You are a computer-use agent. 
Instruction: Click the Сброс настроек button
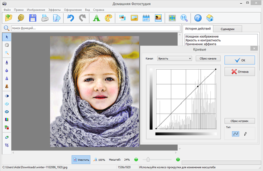pyautogui.click(x=240, y=121)
